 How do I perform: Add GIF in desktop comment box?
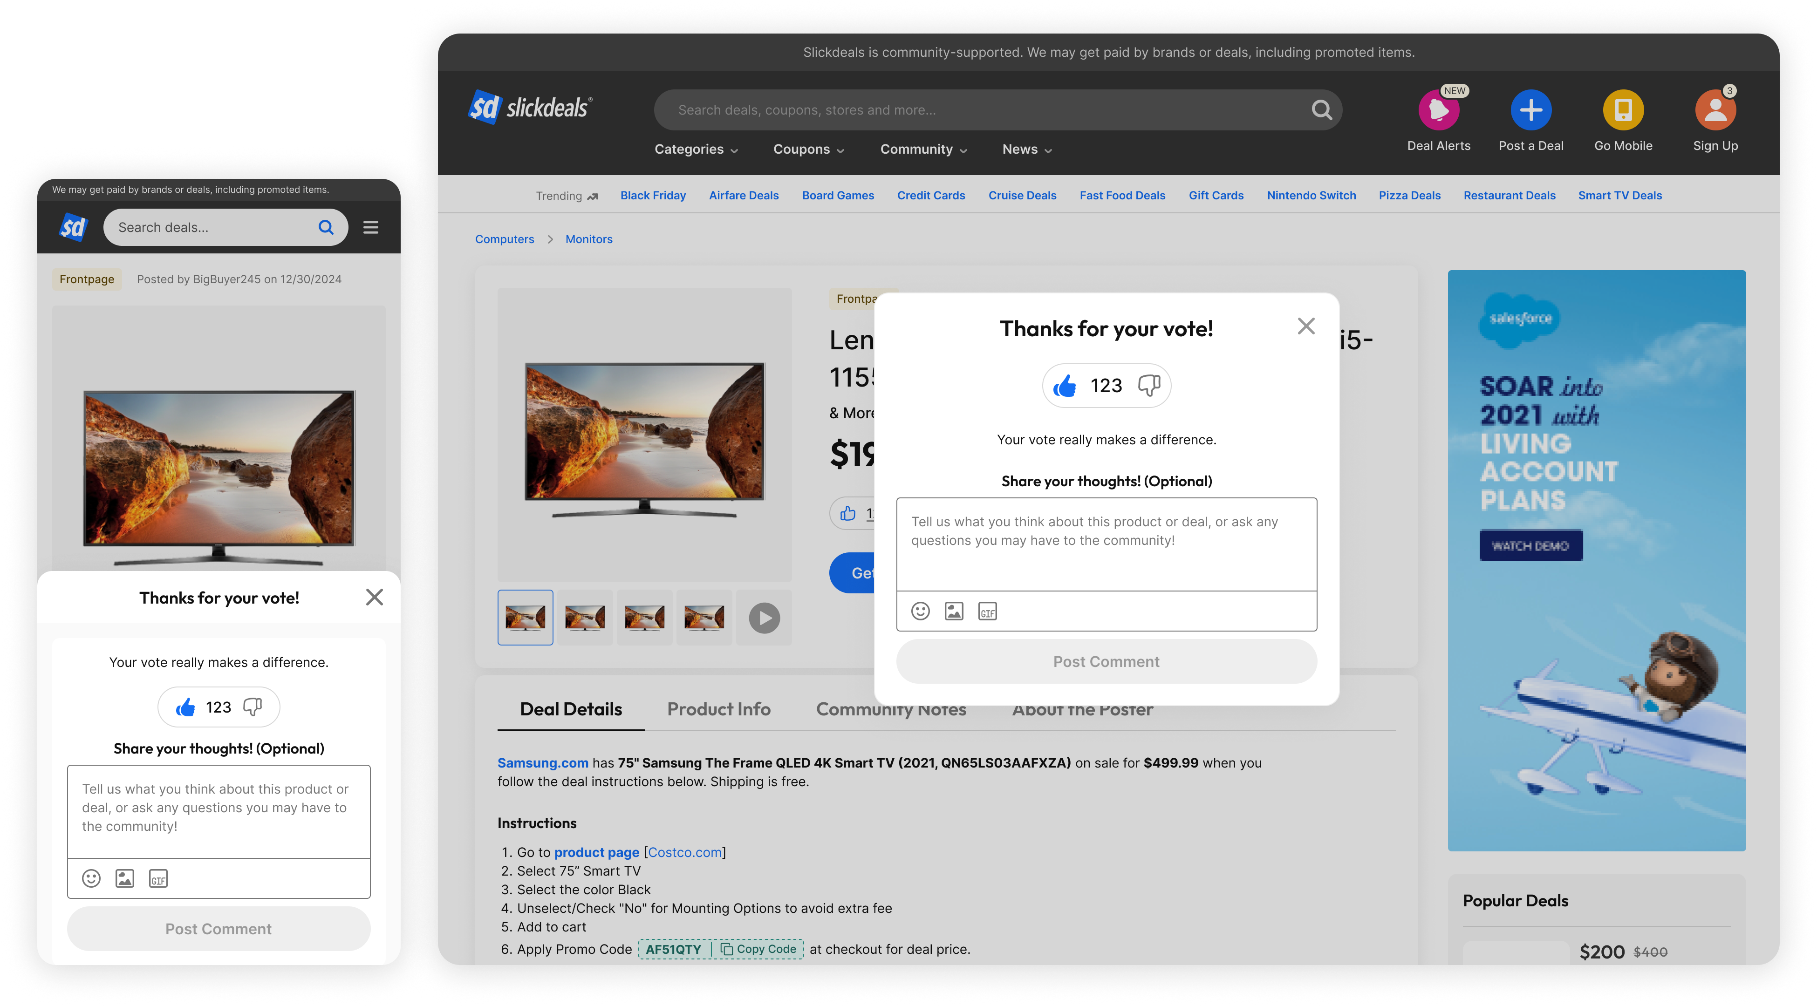point(988,611)
